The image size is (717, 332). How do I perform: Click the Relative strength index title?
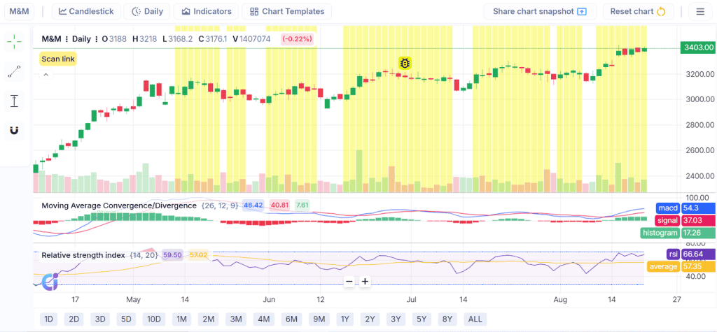point(83,255)
